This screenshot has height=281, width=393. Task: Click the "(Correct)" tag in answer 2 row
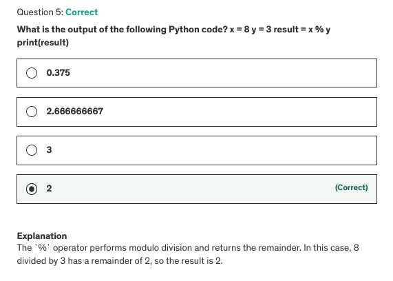352,187
